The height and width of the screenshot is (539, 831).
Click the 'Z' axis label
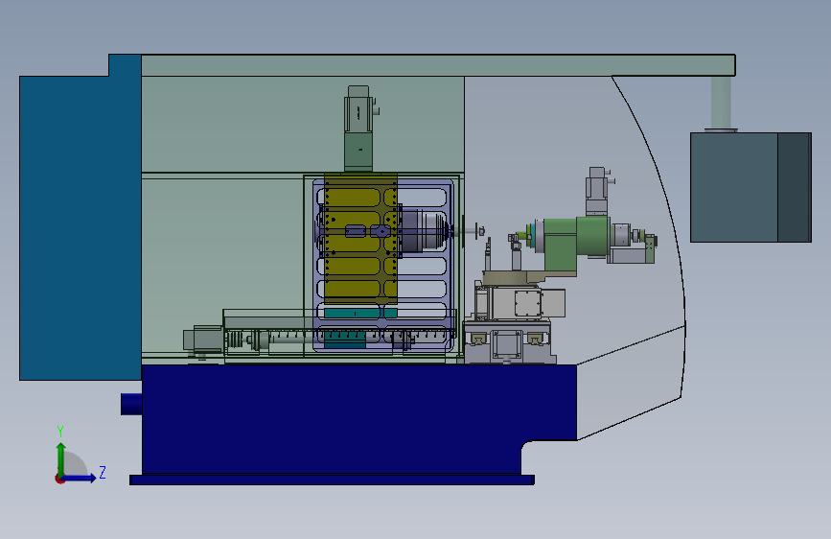[x=103, y=472]
